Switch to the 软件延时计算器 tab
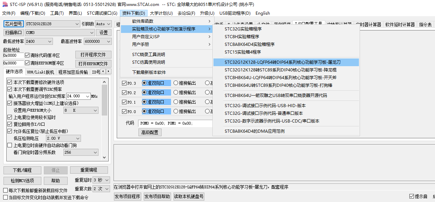Viewport: 435px width, 202px height. (400, 25)
